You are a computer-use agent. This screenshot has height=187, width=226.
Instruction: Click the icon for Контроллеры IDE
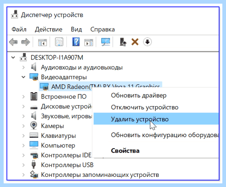[x=34, y=155]
